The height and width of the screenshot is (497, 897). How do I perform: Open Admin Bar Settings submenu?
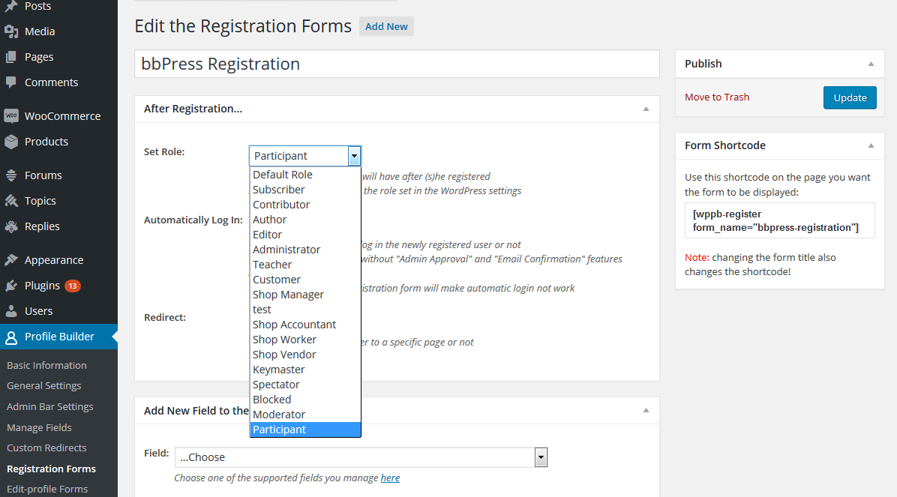49,406
